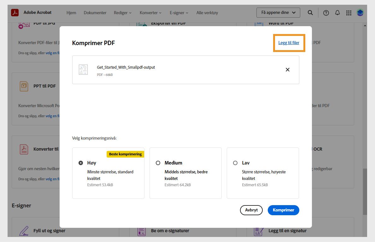
Task: Open your profile avatar
Action: click(360, 13)
